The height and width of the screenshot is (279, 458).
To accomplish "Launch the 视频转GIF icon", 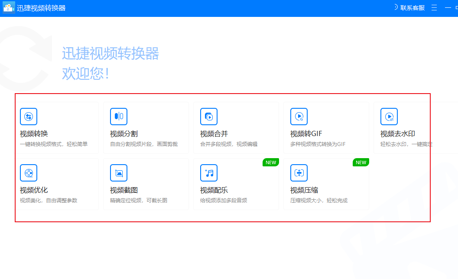I will pos(299,117).
